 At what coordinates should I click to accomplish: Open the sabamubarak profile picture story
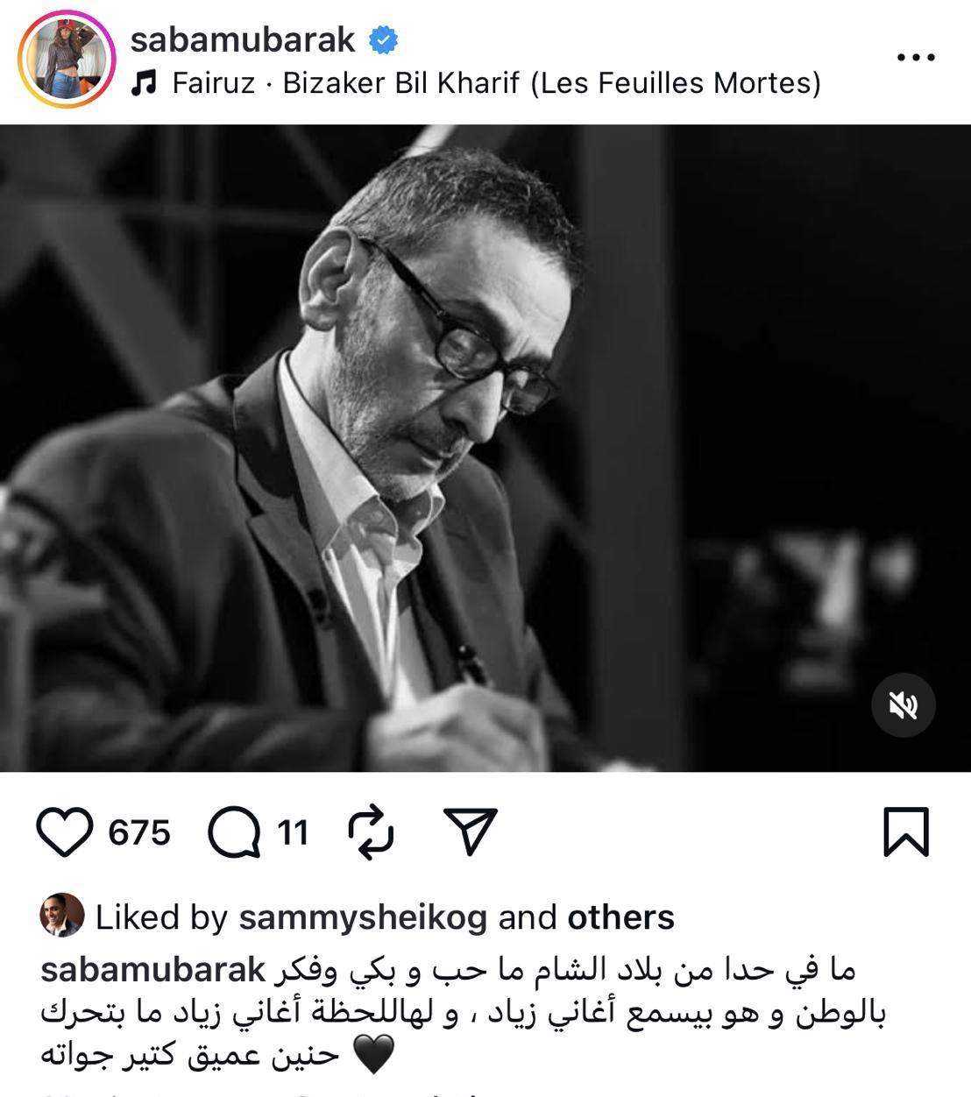67,60
